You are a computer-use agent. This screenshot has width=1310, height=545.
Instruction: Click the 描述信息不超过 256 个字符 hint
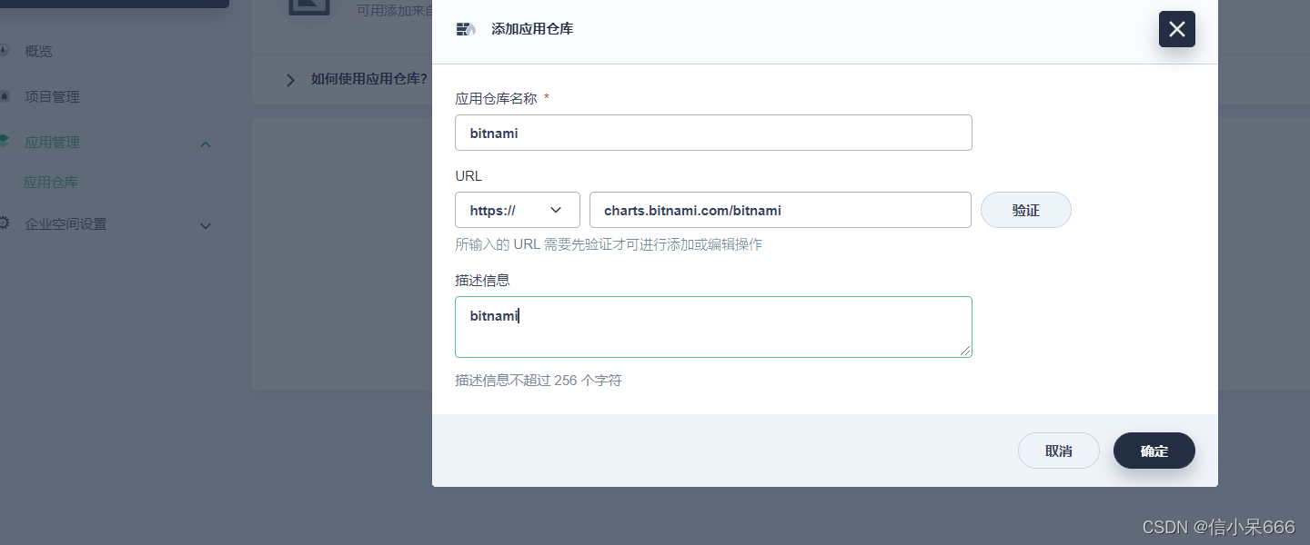(x=539, y=380)
